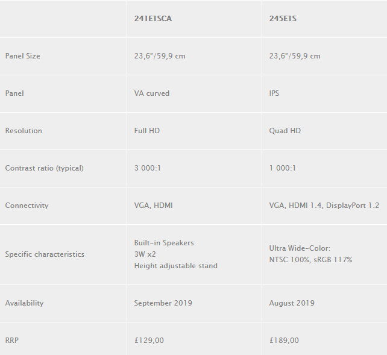Click the Built-in Speakers text
This screenshot has width=387, height=355.
[x=164, y=243]
